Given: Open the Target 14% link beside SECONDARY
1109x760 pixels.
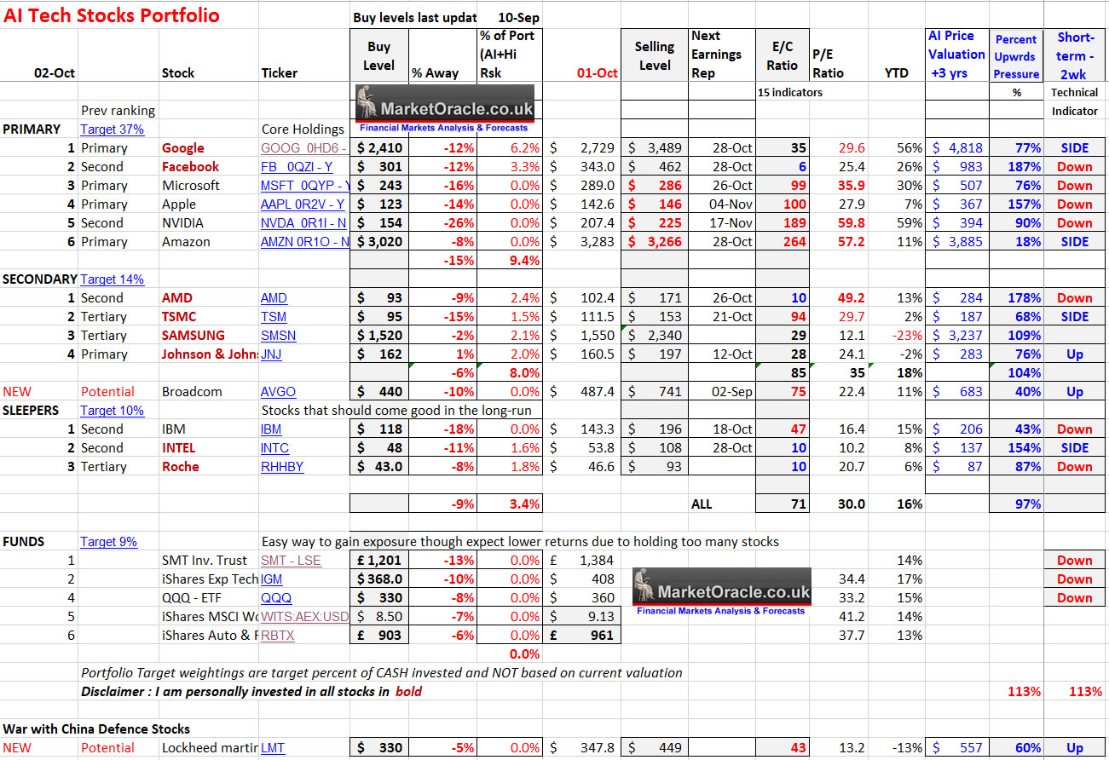Looking at the screenshot, I should click(x=113, y=279).
